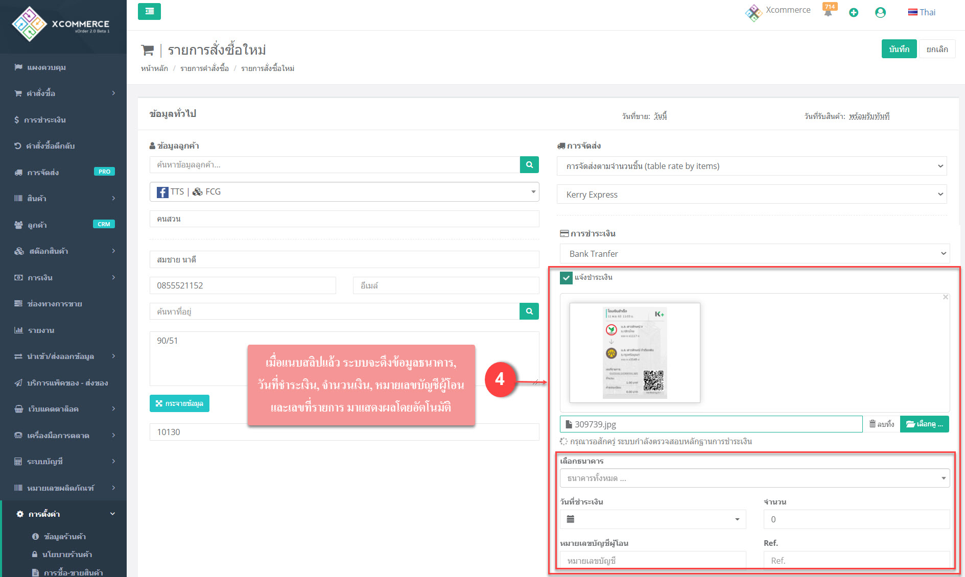Search address with magnifier button

(529, 311)
